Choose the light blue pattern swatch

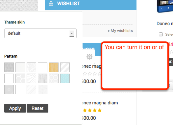(x=65, y=78)
